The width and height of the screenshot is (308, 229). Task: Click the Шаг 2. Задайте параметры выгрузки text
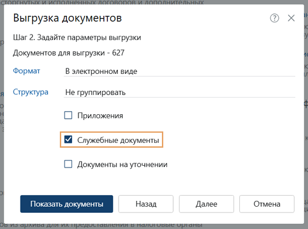tap(77, 37)
